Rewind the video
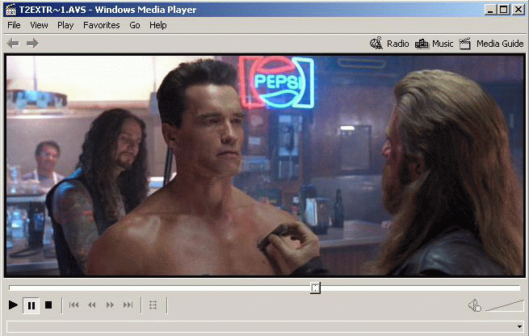Image resolution: width=529 pixels, height=336 pixels. (x=92, y=305)
